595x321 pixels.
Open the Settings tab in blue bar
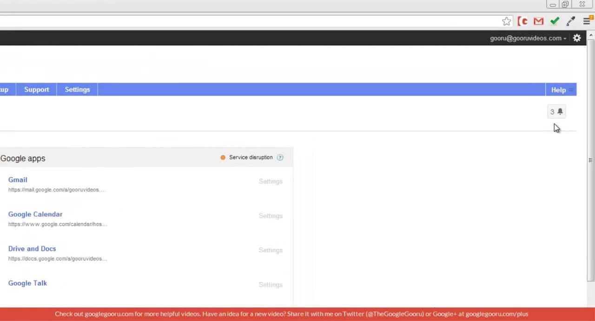(77, 90)
